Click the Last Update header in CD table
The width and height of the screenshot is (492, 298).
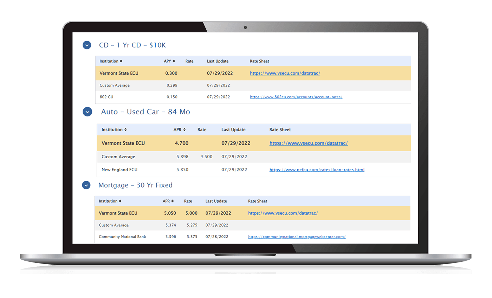tap(218, 61)
